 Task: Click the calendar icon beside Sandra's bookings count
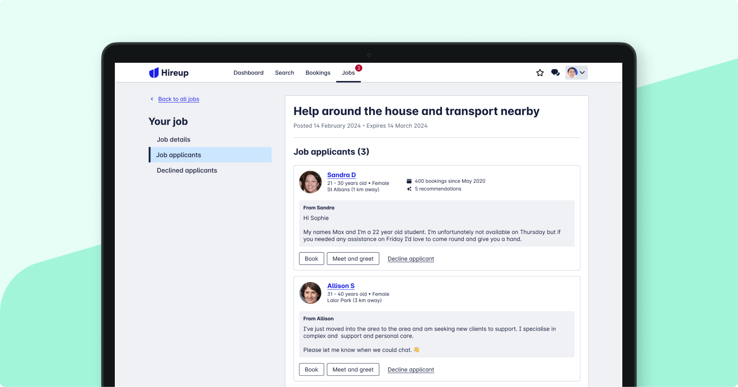click(x=409, y=181)
